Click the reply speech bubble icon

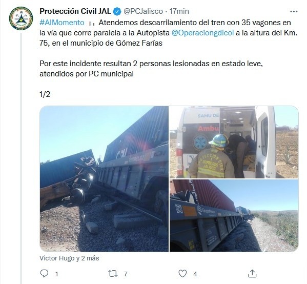click(x=44, y=273)
